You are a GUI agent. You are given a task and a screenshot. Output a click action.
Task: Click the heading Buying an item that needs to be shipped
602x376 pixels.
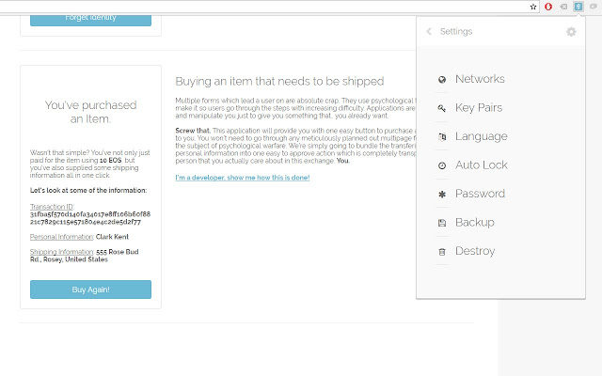pyautogui.click(x=279, y=82)
